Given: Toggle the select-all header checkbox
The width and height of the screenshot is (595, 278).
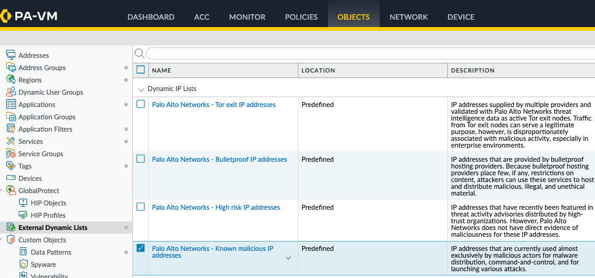Looking at the screenshot, I should (x=141, y=70).
